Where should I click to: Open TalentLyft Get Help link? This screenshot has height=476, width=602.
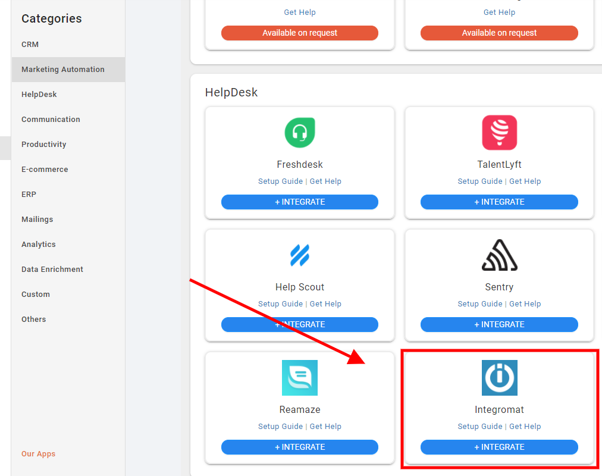525,181
